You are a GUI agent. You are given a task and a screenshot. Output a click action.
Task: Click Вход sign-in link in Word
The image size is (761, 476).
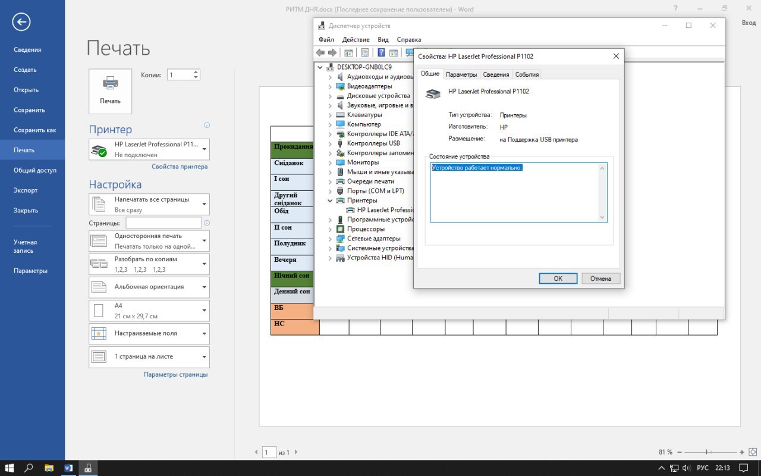point(749,23)
